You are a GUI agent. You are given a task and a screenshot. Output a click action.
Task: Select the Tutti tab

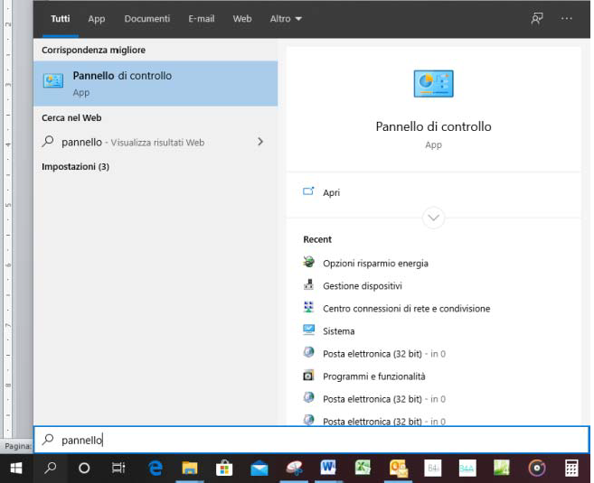pyautogui.click(x=61, y=19)
